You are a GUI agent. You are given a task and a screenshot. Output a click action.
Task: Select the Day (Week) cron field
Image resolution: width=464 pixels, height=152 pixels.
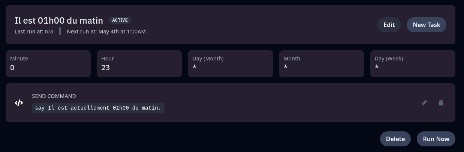(x=413, y=64)
